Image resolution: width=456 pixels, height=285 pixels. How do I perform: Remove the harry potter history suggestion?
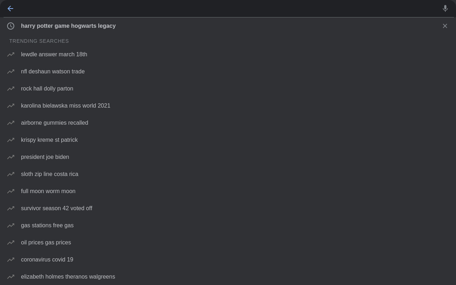tap(445, 26)
